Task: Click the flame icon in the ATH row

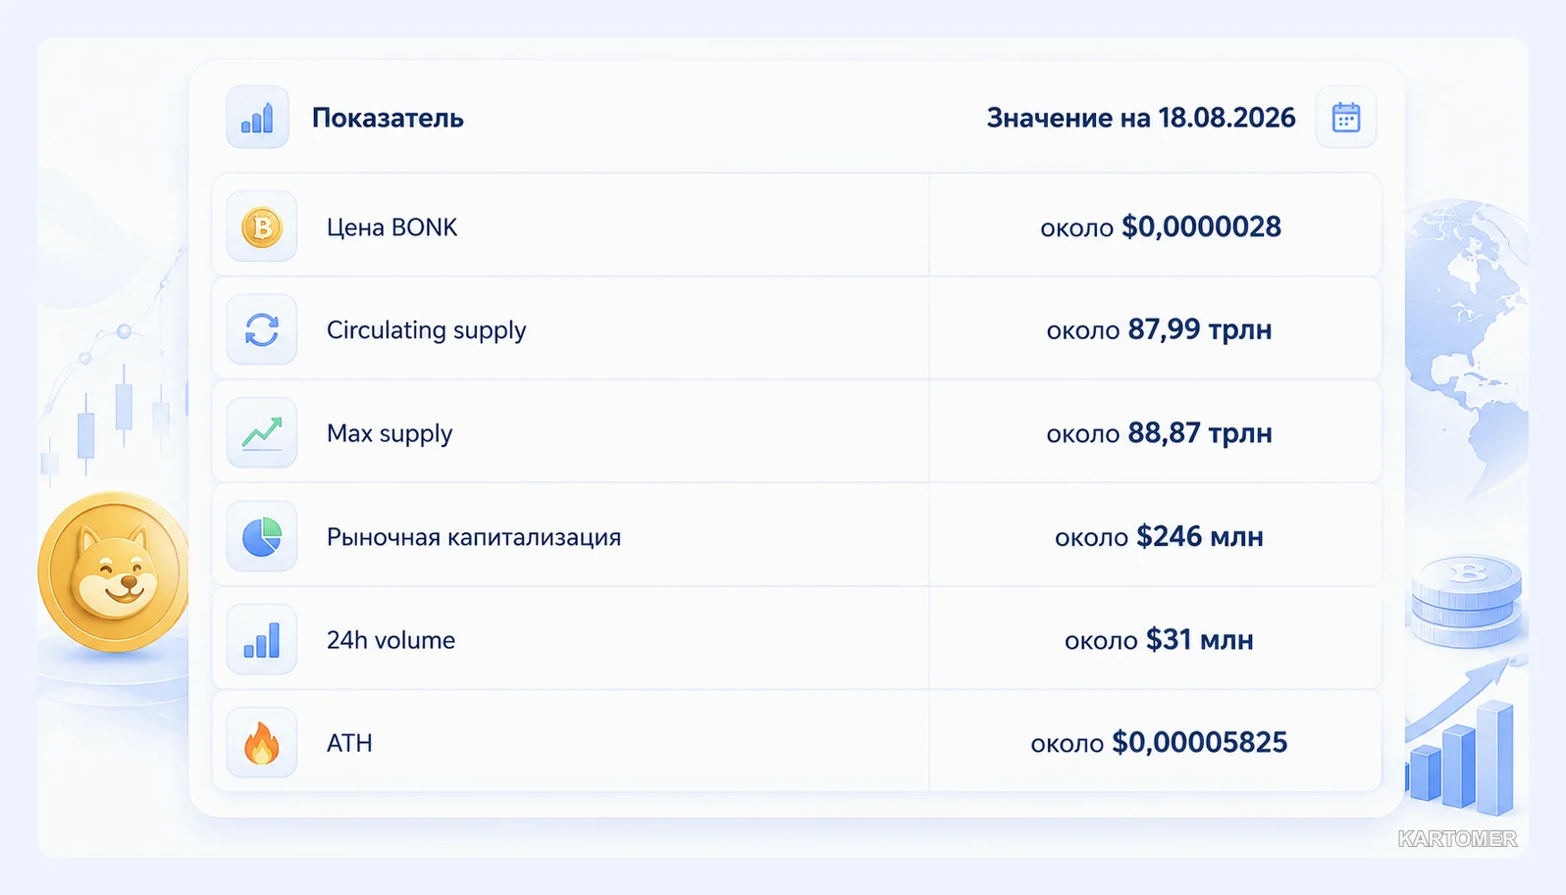Action: coord(262,743)
